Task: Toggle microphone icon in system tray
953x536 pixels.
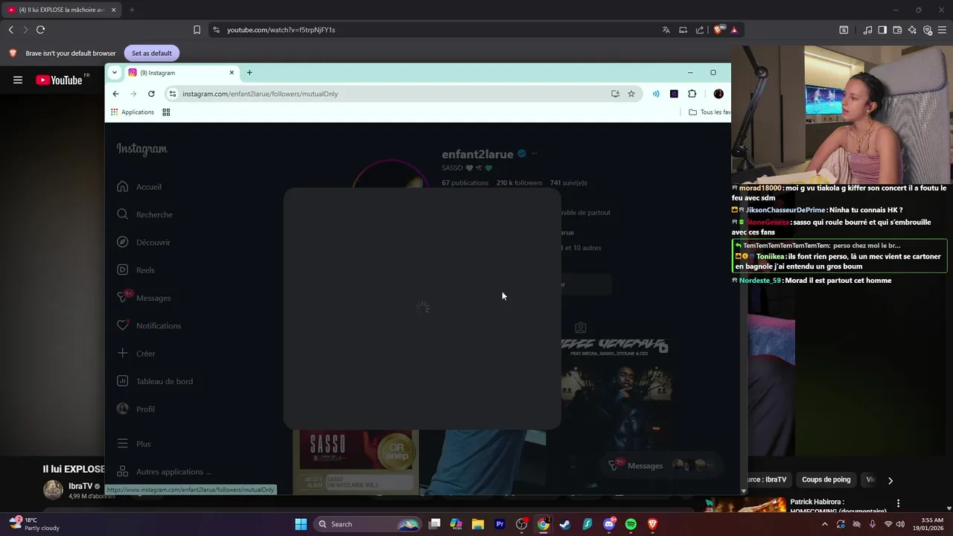Action: tap(872, 524)
